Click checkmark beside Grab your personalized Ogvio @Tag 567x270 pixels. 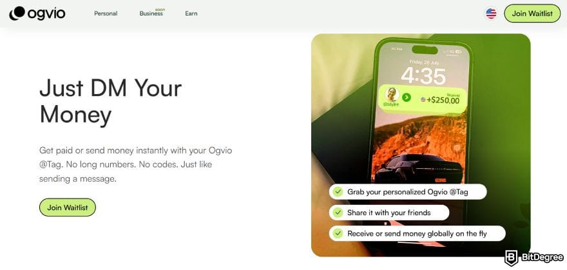click(x=338, y=191)
